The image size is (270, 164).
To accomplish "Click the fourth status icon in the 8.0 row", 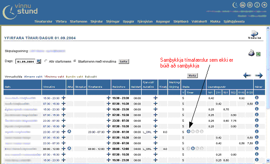I will tap(202, 131).
